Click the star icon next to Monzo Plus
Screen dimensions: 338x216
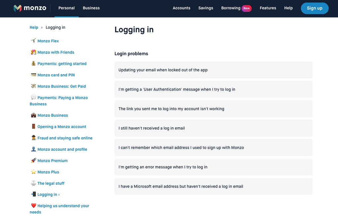[33, 172]
